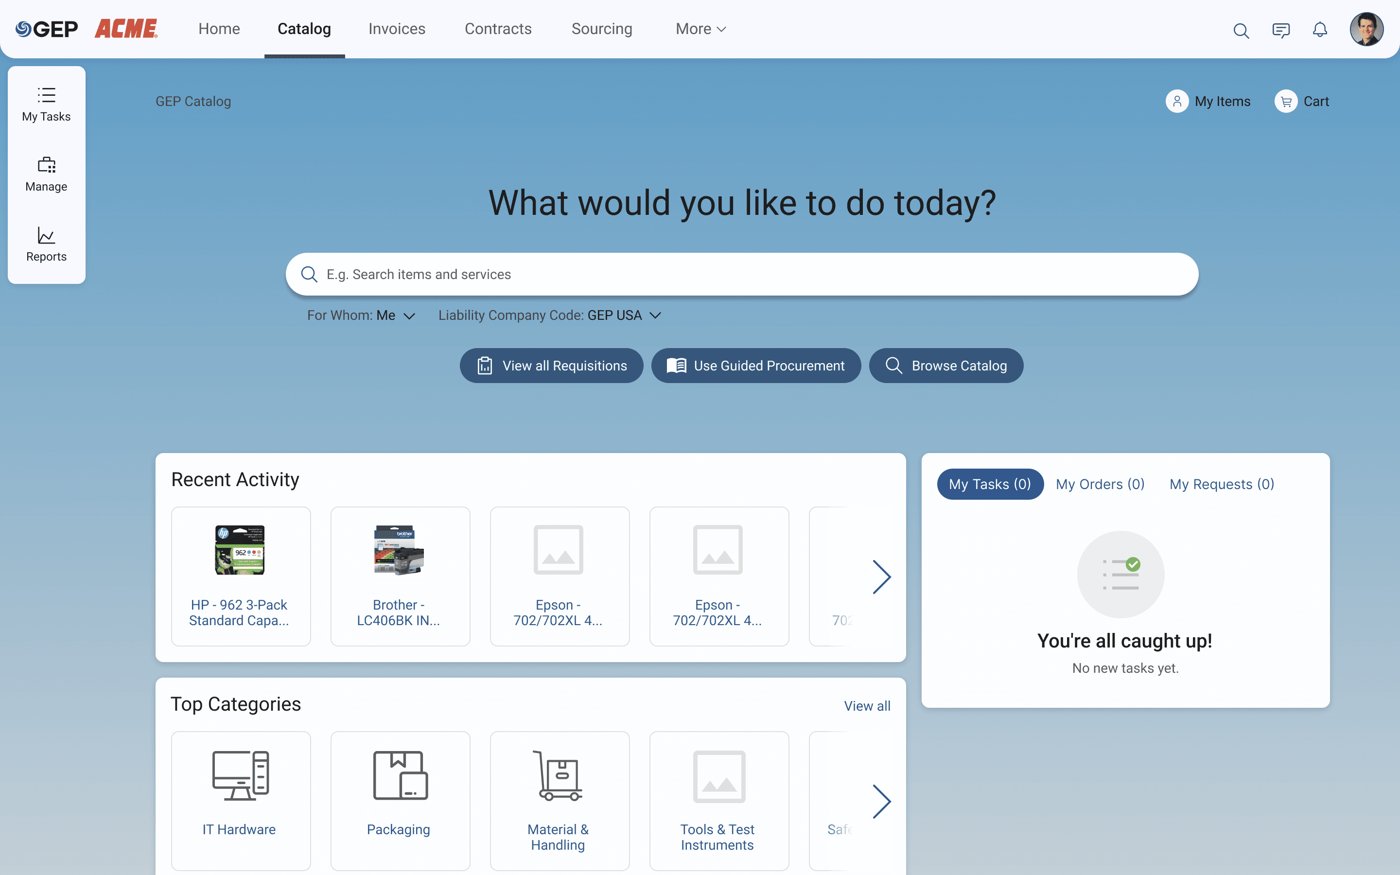Open My Tasks in the sidebar
The width and height of the screenshot is (1400, 875).
pyautogui.click(x=46, y=104)
